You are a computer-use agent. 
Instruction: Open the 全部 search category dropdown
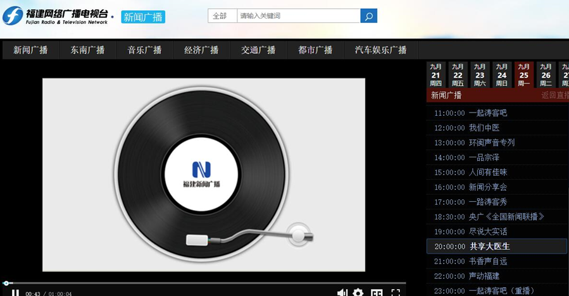click(222, 16)
